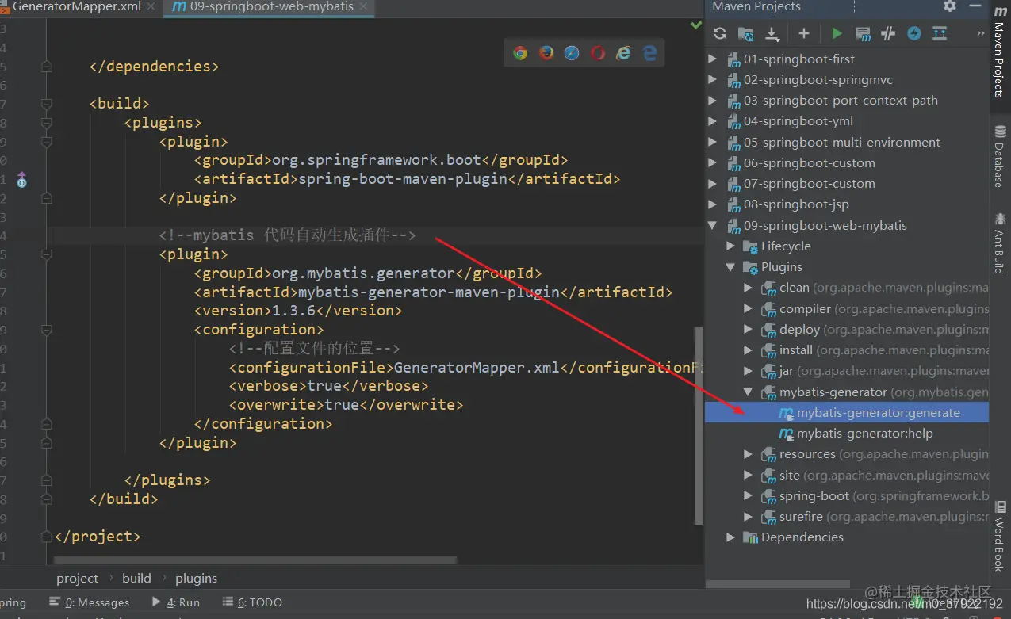Switch to GeneratorMapper.xml tab
This screenshot has height=619, width=1011.
(76, 6)
